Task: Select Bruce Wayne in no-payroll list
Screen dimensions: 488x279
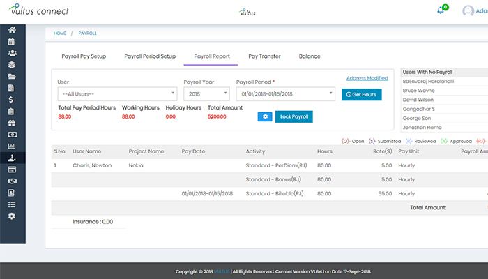Action: pyautogui.click(x=419, y=91)
